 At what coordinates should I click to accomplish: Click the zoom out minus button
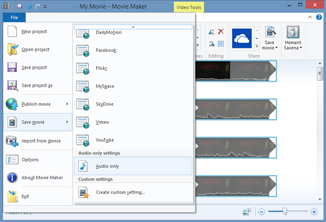261,211
